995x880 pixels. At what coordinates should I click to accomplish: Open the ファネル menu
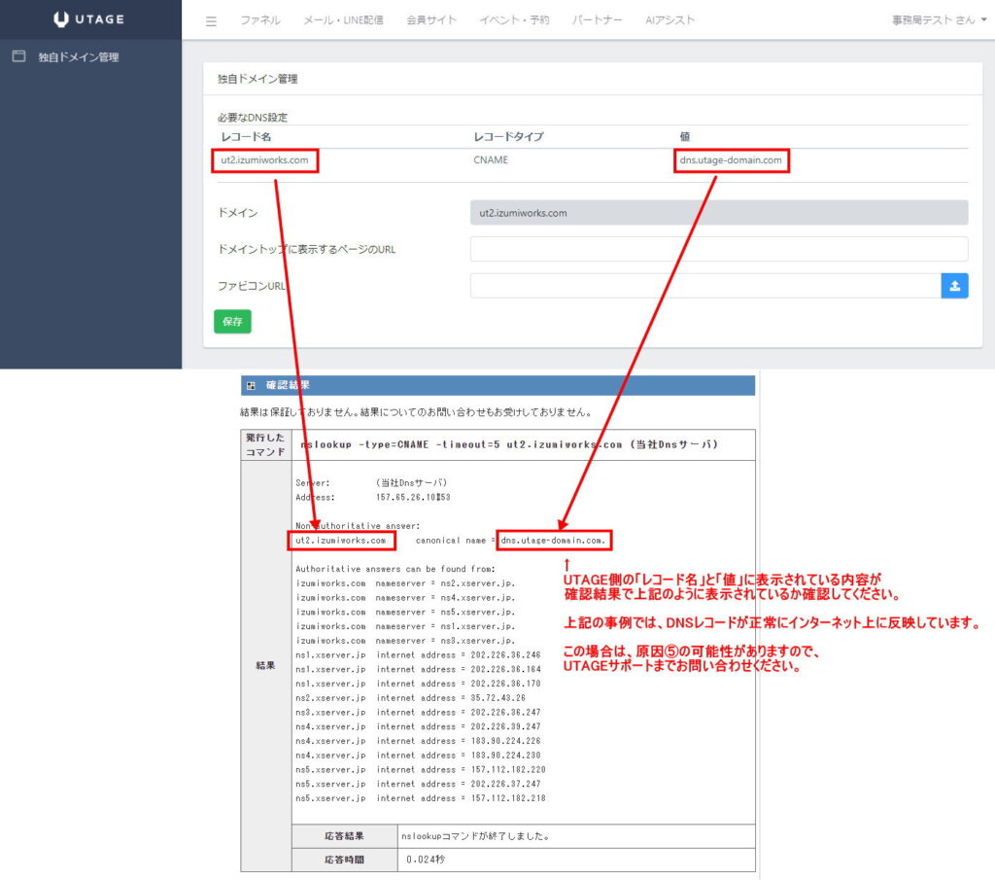click(x=260, y=20)
